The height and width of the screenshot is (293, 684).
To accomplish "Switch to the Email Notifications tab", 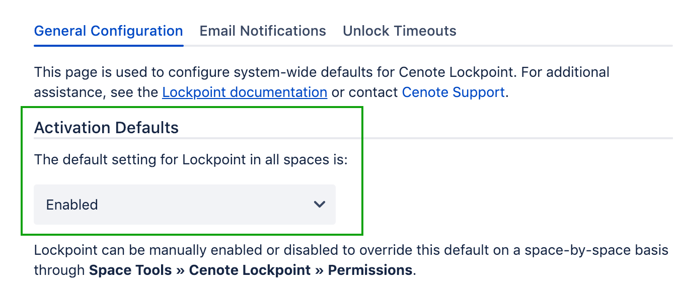I will pyautogui.click(x=263, y=31).
